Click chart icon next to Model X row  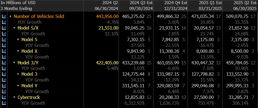click(x=4, y=51)
